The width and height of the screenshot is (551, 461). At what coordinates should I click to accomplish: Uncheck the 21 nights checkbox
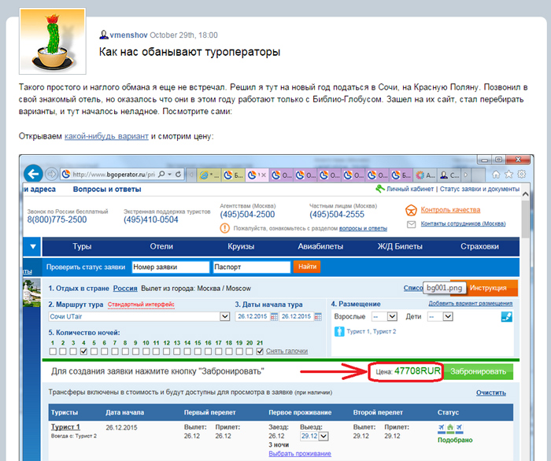click(260, 351)
